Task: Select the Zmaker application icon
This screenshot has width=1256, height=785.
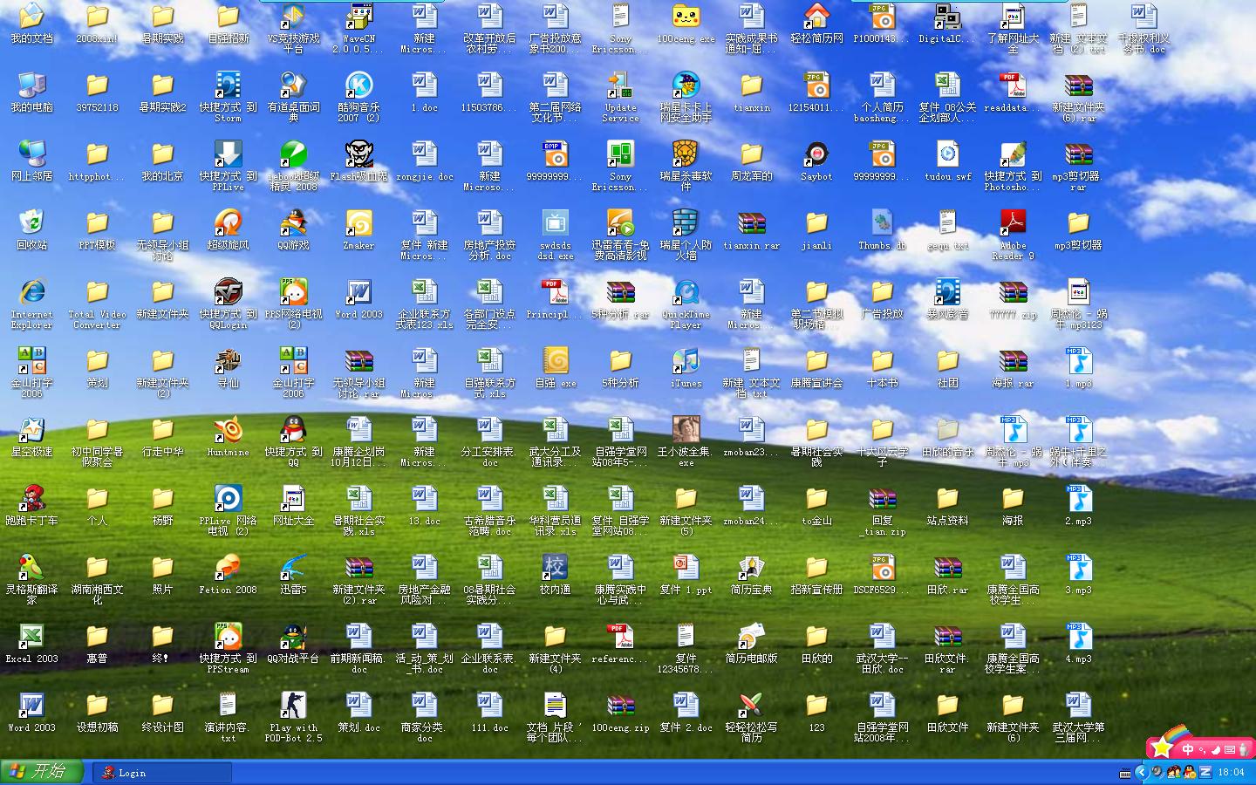Action: point(358,229)
